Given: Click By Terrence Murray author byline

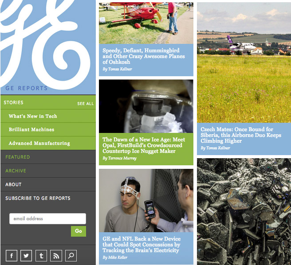Looking at the screenshot, I should pyautogui.click(x=119, y=158).
